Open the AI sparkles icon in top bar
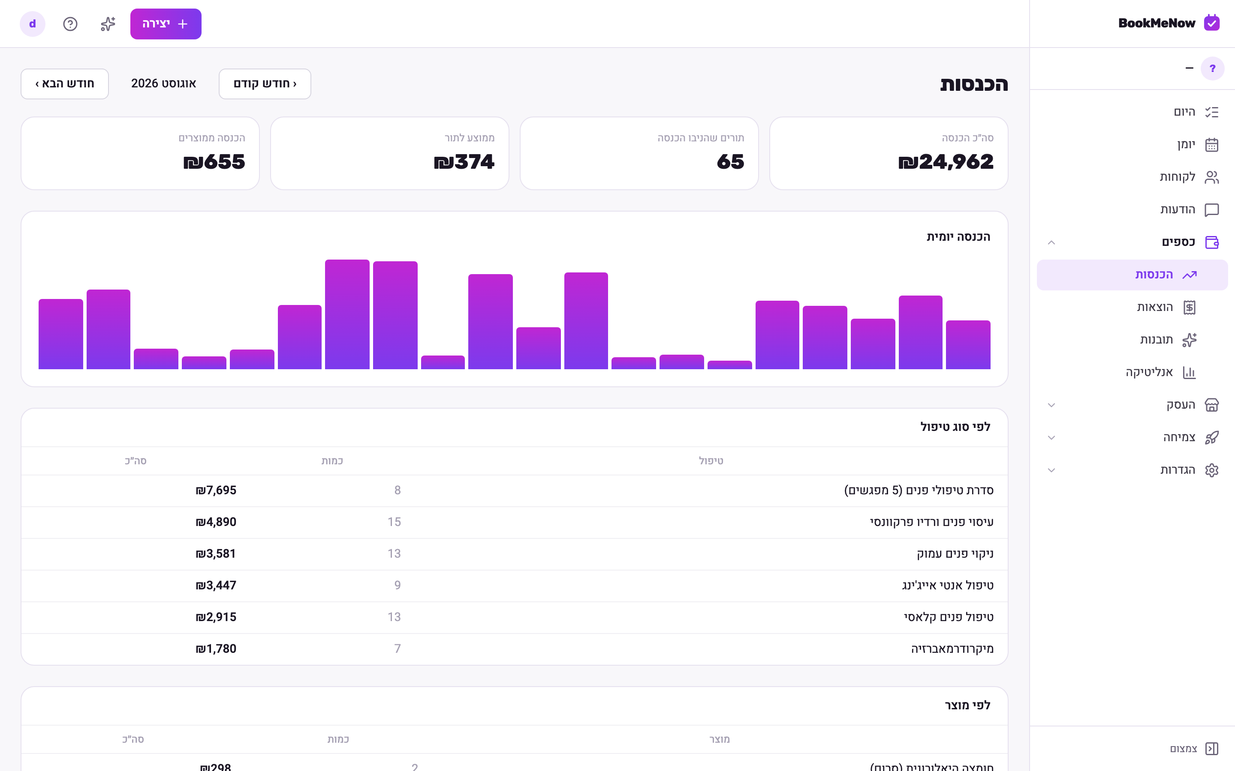Screen dimensions: 1235x771 pos(108,24)
